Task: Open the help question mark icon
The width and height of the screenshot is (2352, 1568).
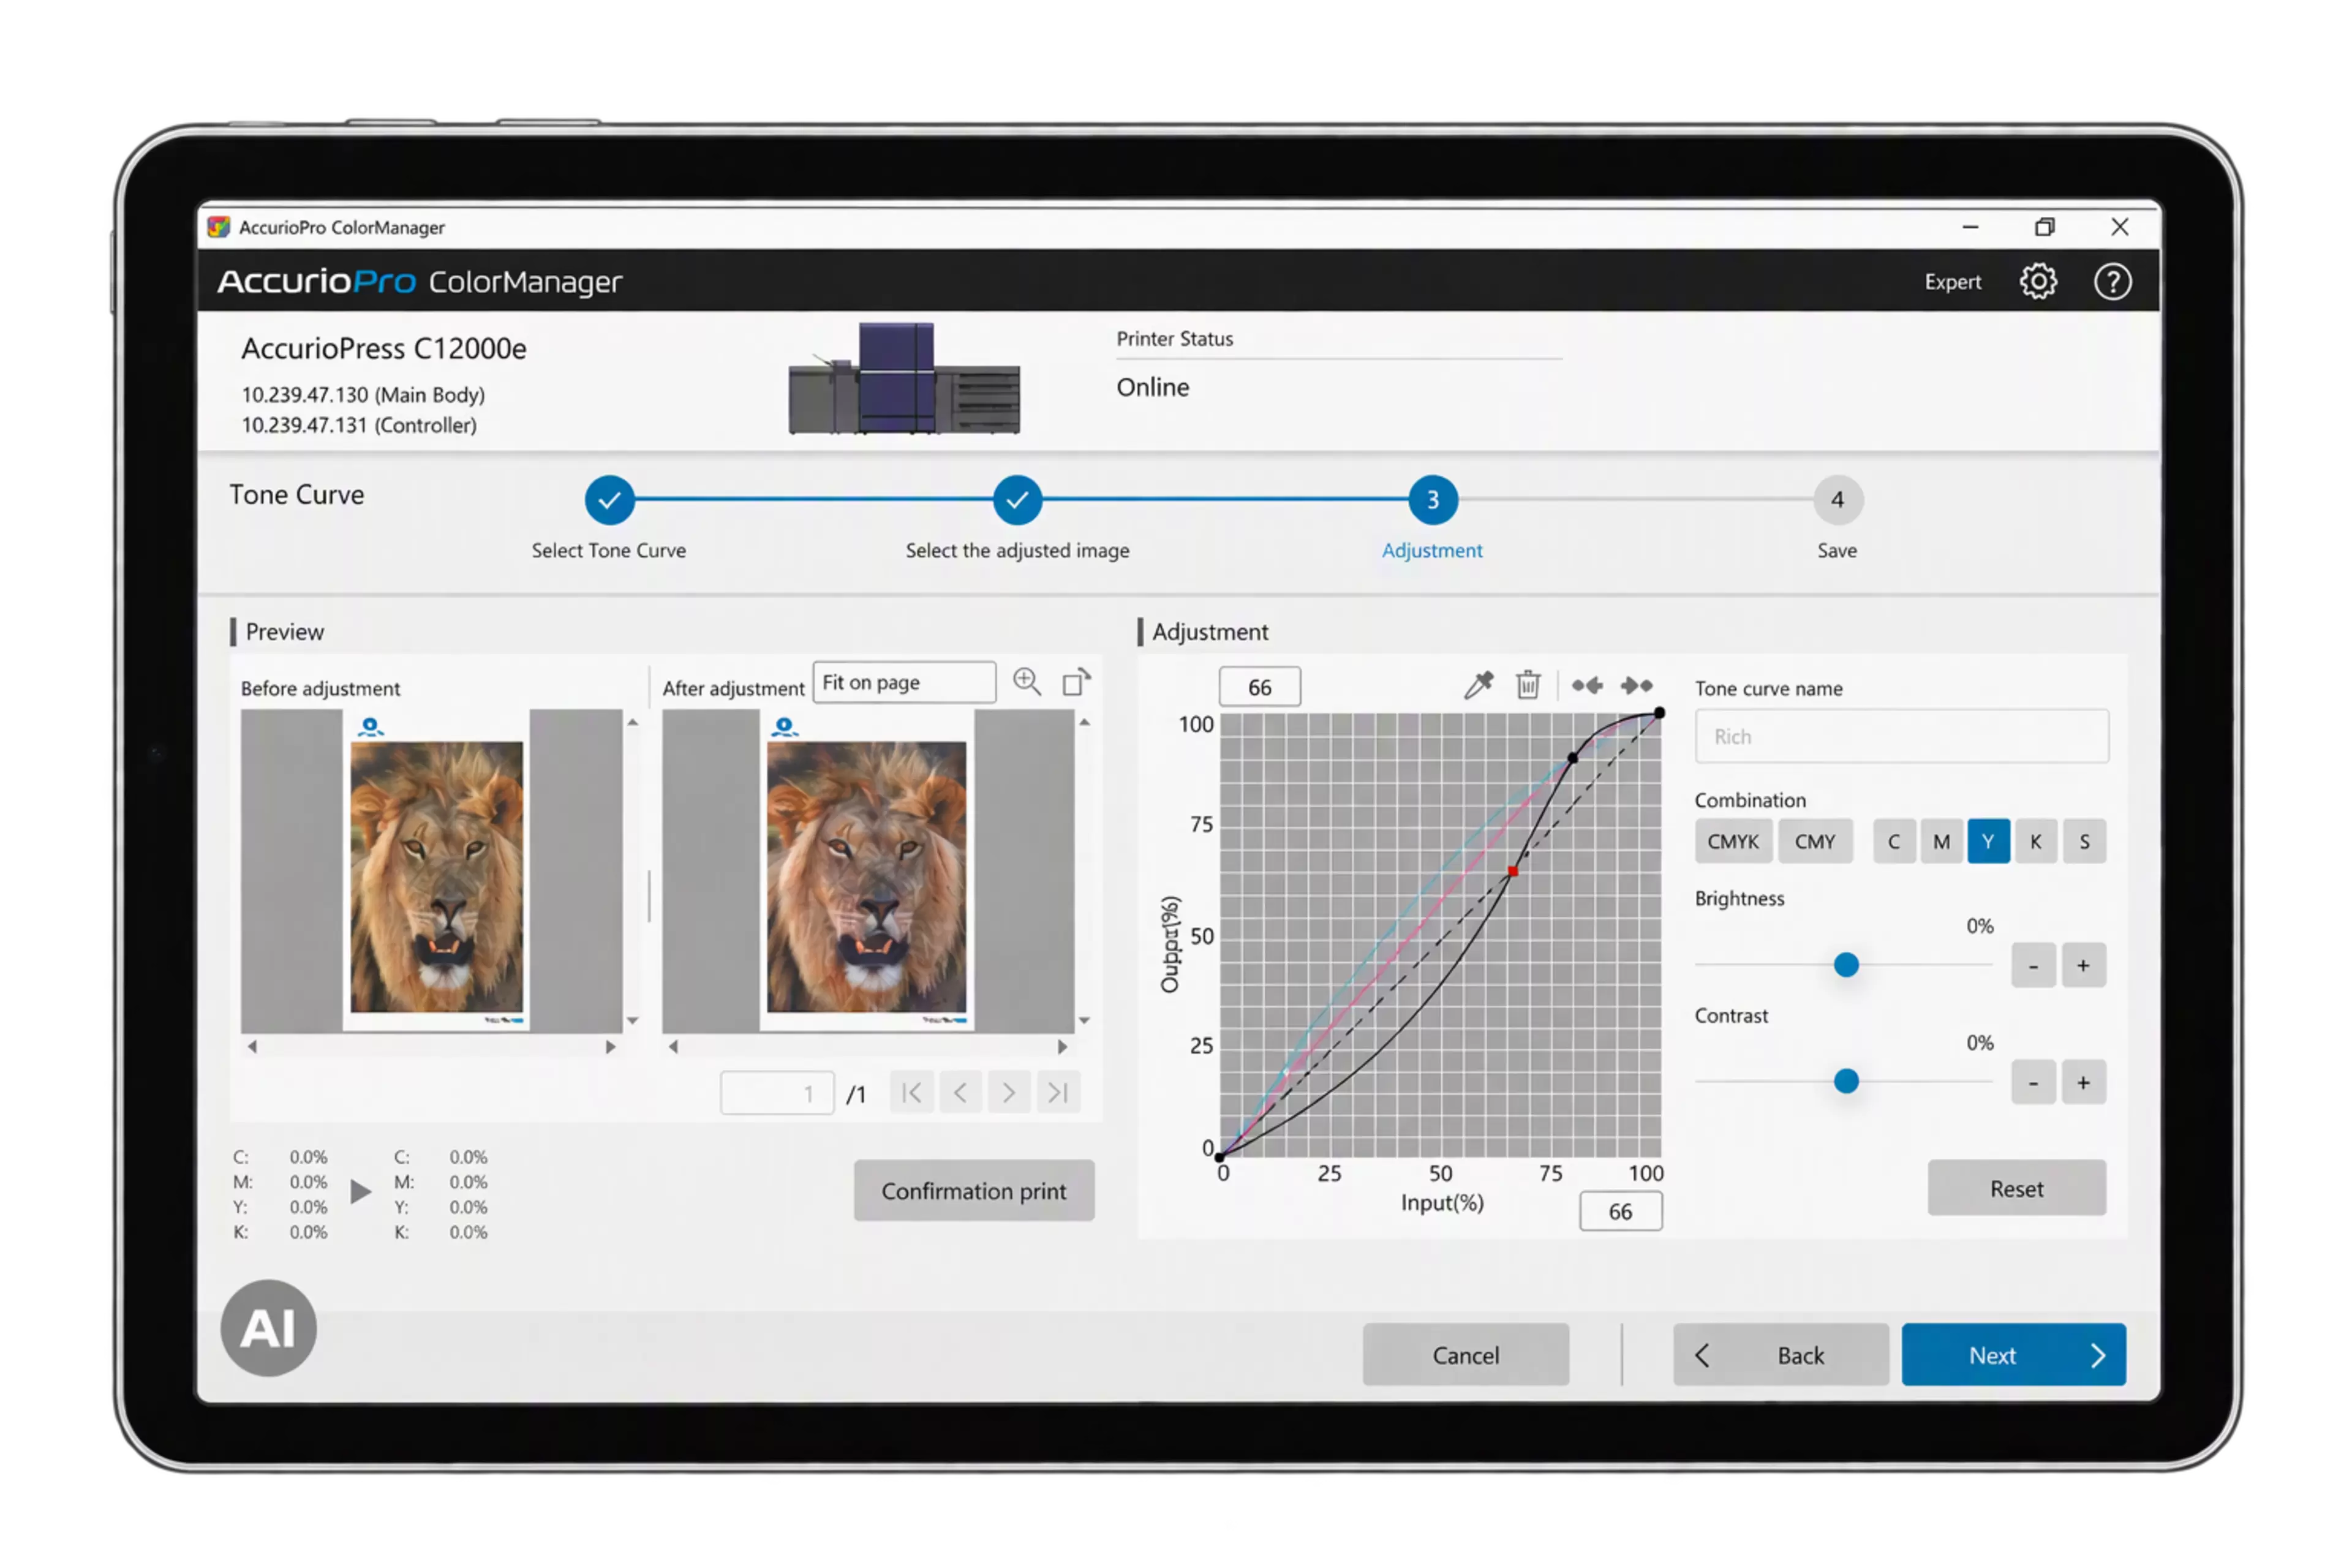Action: point(2112,282)
